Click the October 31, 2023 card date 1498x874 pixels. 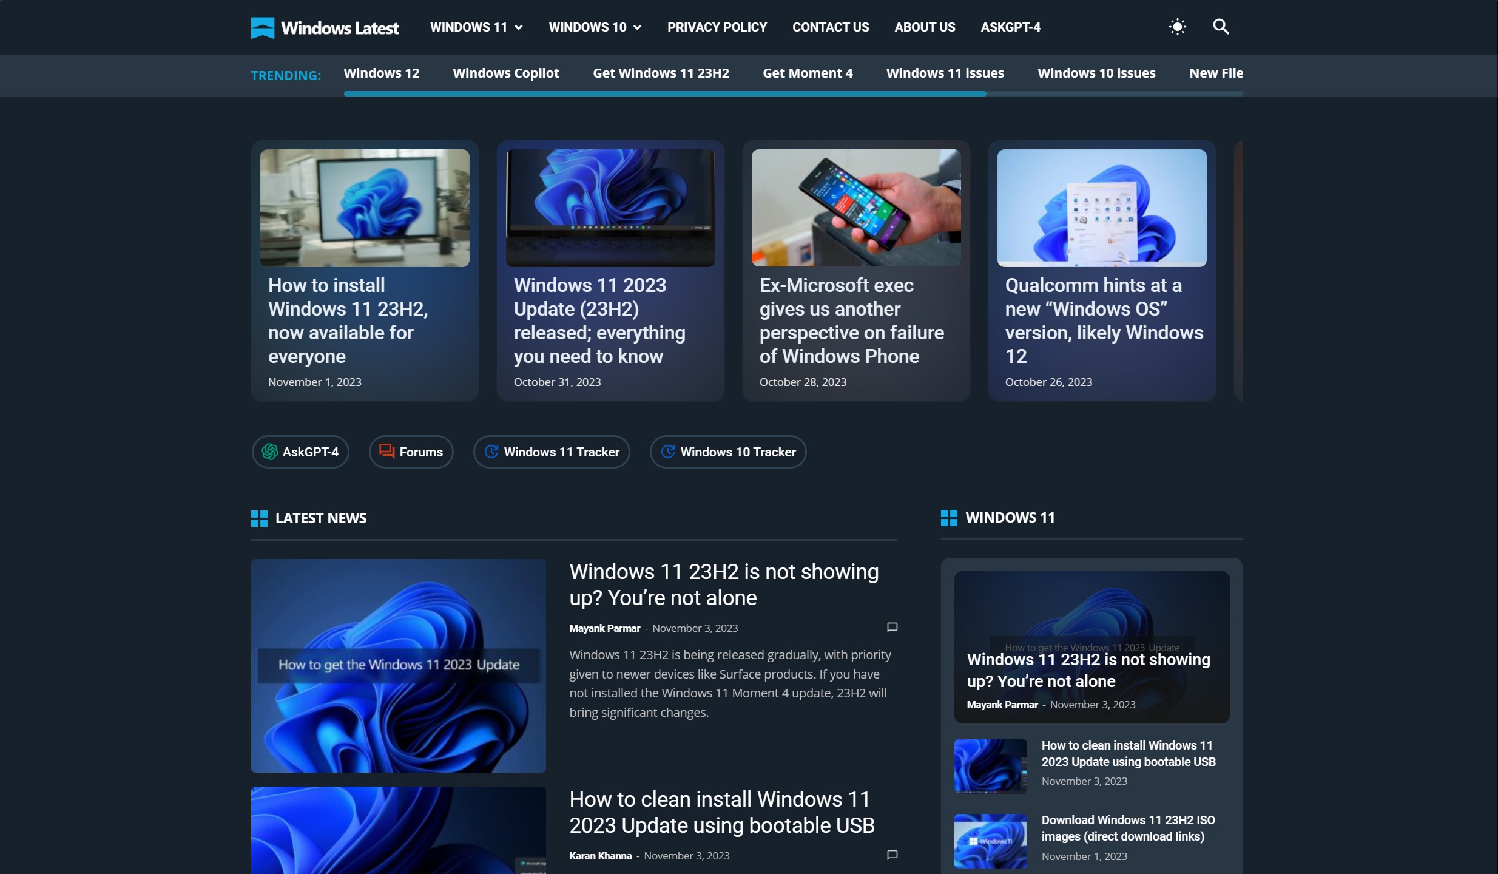[x=557, y=382]
